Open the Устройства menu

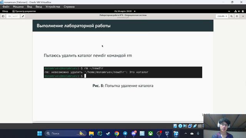point(53,7)
